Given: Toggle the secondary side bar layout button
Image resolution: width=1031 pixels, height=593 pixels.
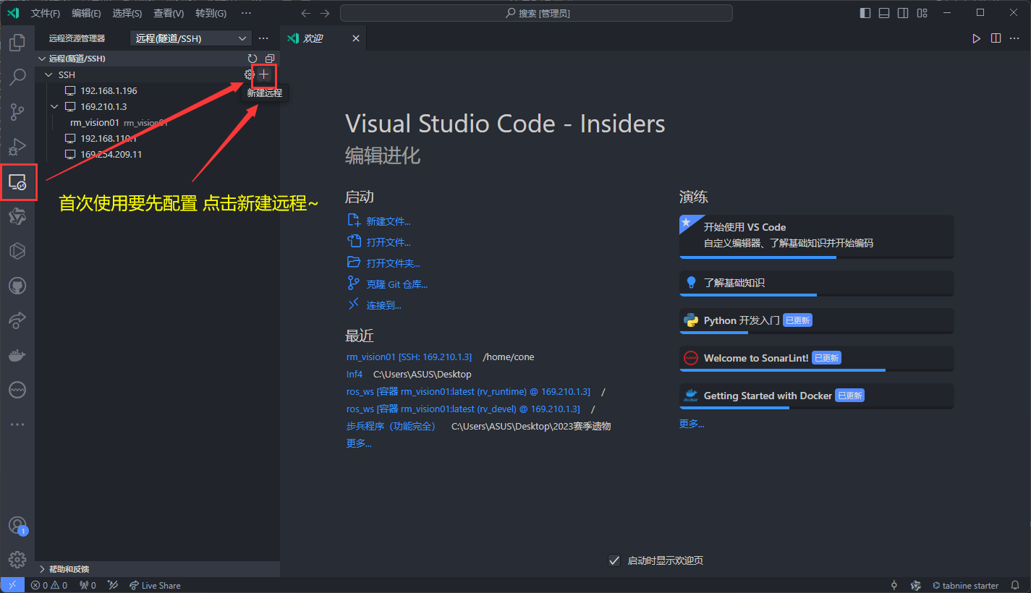Looking at the screenshot, I should 903,13.
